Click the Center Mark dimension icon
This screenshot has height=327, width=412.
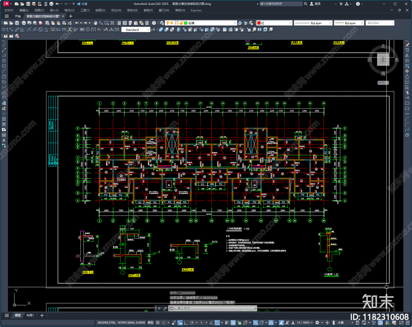click(88, 30)
